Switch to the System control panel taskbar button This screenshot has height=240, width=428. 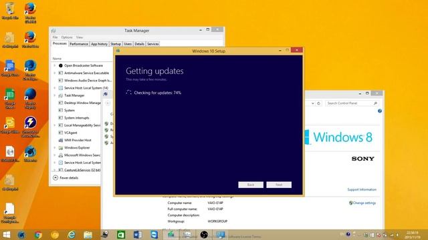(x=220, y=235)
